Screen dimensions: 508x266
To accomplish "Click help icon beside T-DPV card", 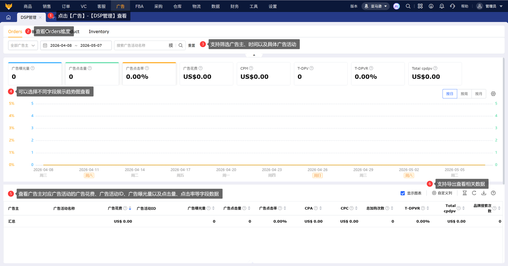I will tap(312, 68).
